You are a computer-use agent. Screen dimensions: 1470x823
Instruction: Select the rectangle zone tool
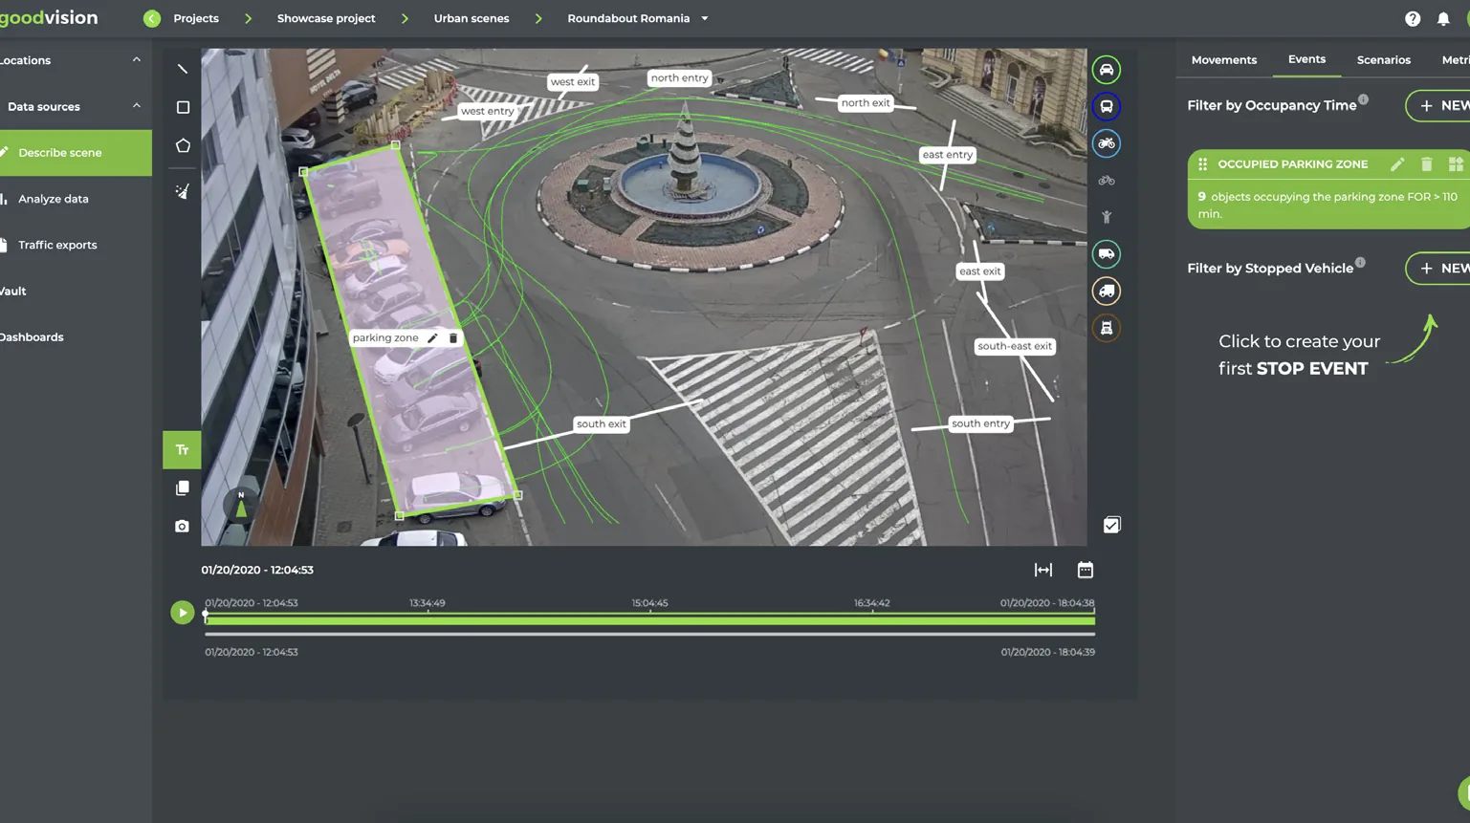(183, 107)
